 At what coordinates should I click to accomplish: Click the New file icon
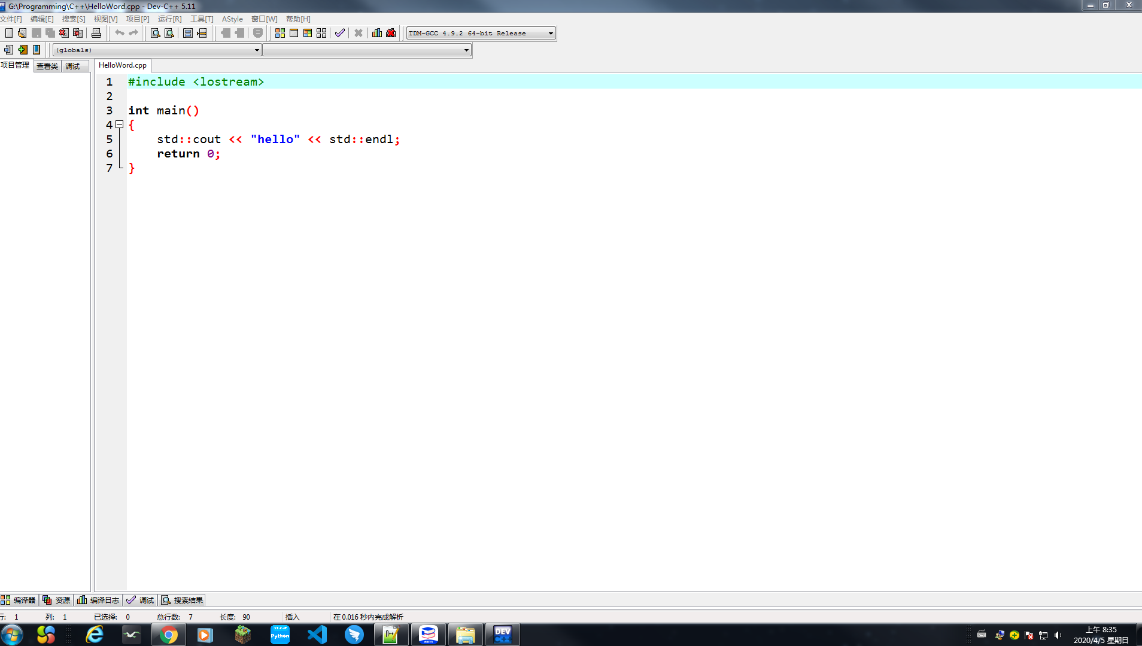pos(9,33)
